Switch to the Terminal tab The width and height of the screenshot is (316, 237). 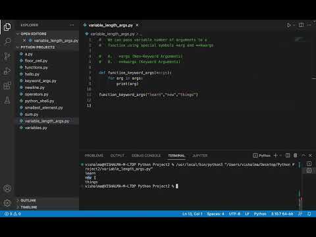tap(176, 155)
